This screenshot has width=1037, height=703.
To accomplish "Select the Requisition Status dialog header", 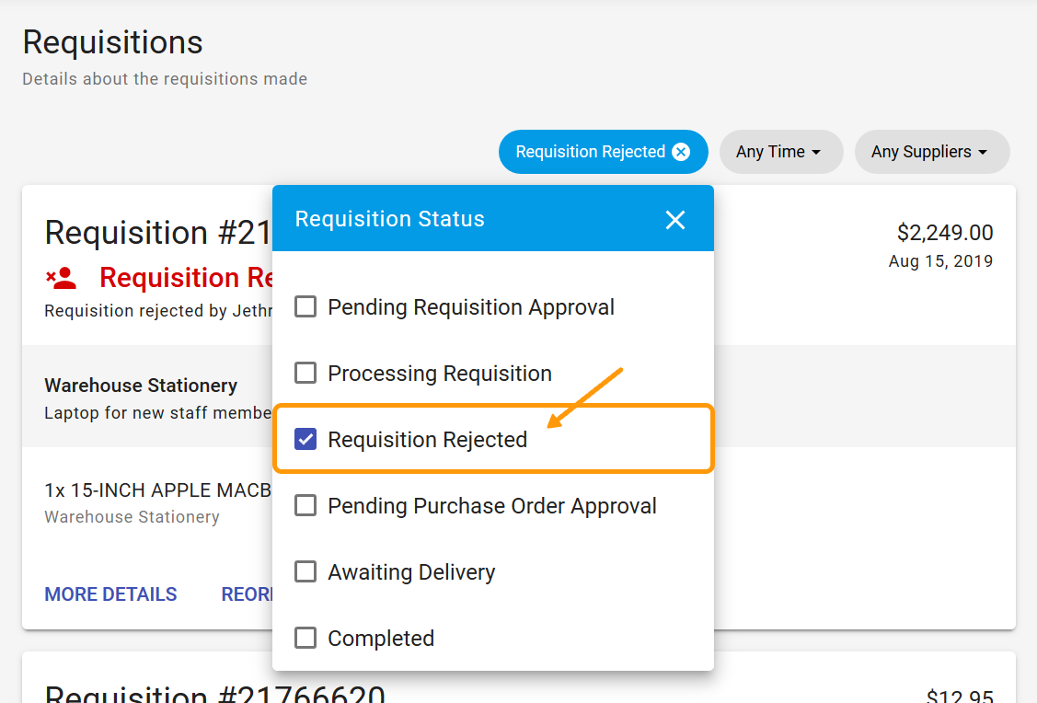I will pos(389,219).
